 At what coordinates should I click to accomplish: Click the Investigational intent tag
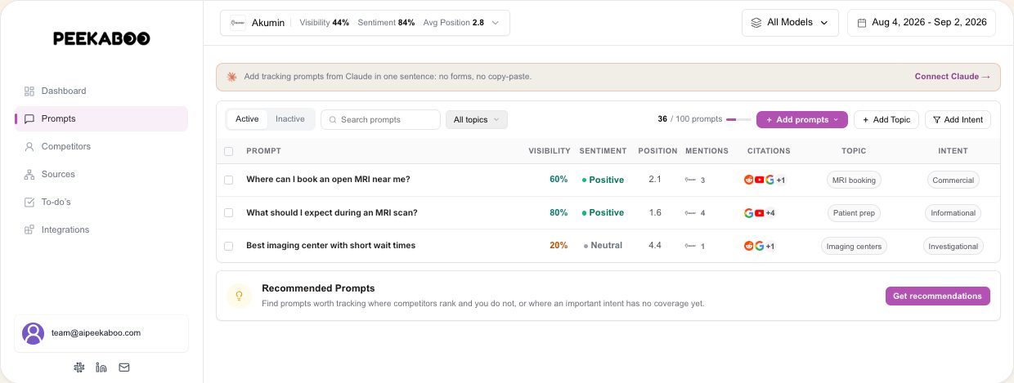(953, 246)
